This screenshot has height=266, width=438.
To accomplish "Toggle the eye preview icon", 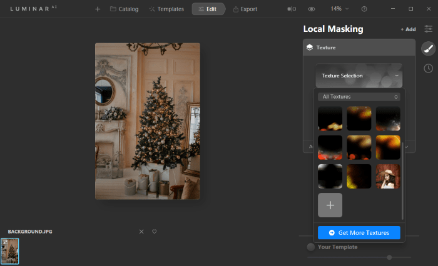I will click(312, 9).
